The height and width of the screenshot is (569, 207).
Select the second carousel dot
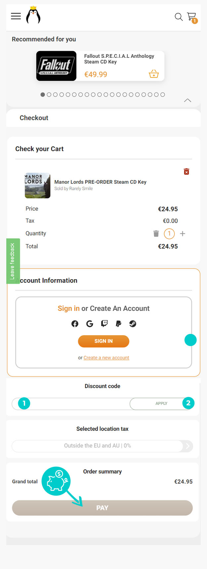click(x=49, y=95)
